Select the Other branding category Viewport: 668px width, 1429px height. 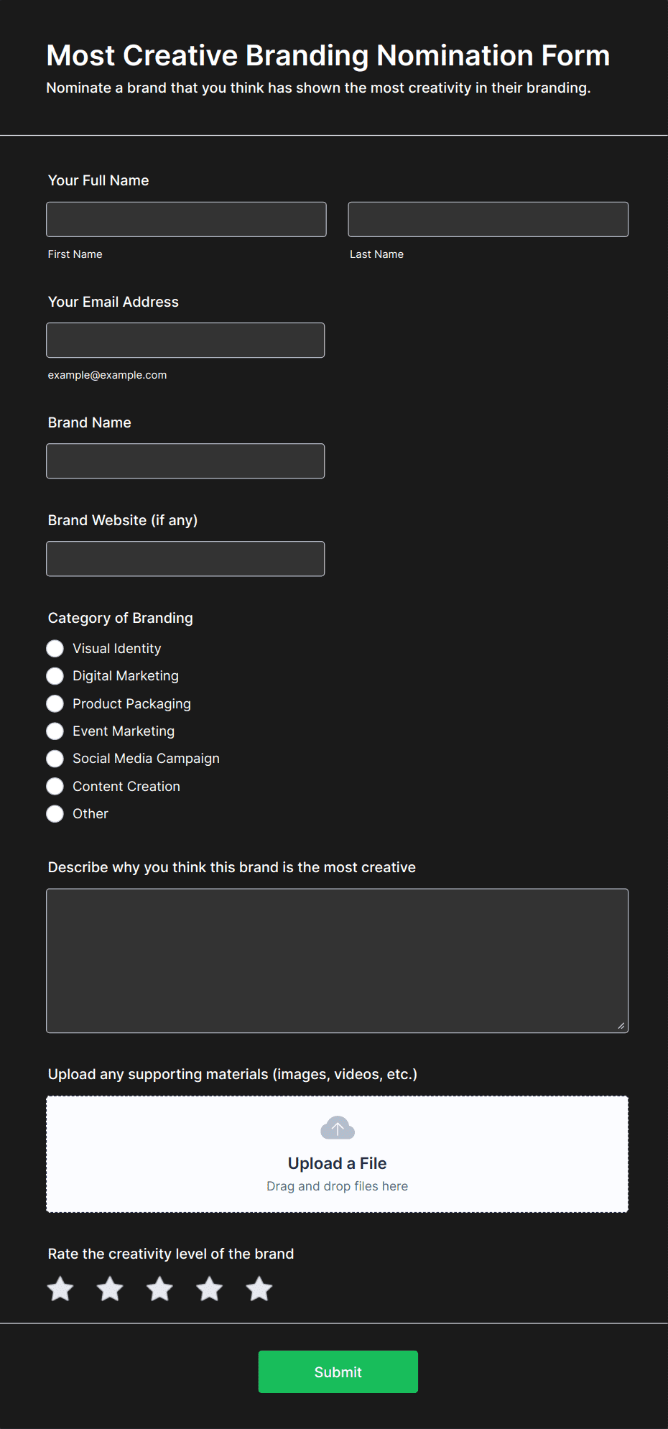[x=55, y=813]
